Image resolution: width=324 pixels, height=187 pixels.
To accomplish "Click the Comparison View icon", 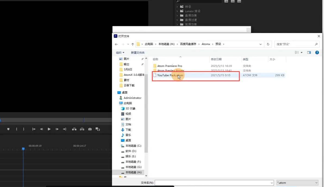I will pos(98,129).
